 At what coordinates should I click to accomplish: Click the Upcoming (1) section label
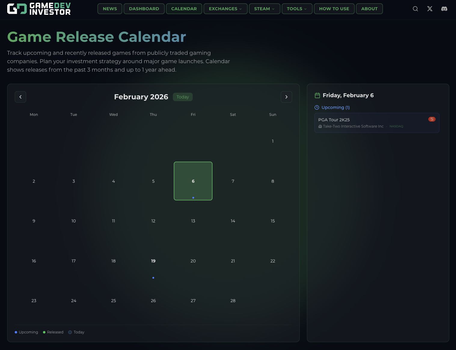(335, 107)
